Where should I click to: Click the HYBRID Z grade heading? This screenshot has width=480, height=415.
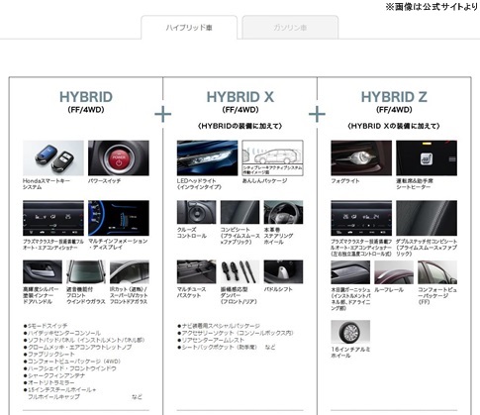click(x=394, y=97)
